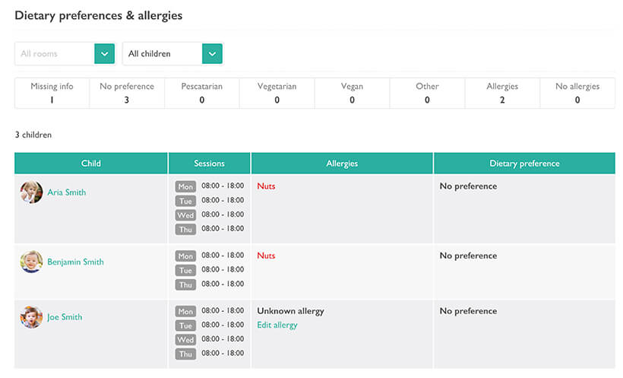This screenshot has height=378, width=623.
Task: Click Edit allergy for Joe Smith
Action: pyautogui.click(x=277, y=325)
